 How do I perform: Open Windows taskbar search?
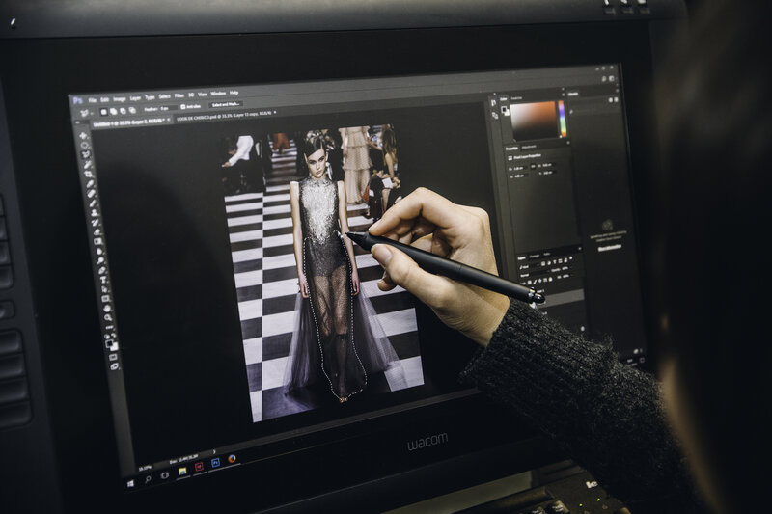click(149, 479)
